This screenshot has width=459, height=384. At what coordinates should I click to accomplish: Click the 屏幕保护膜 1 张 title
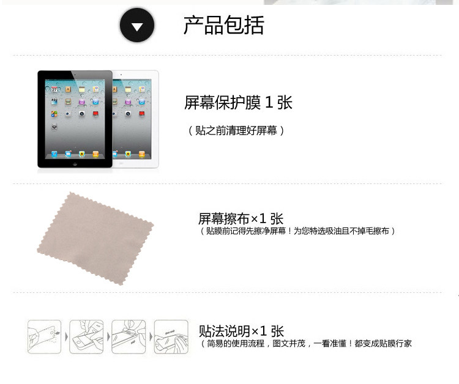(x=238, y=103)
